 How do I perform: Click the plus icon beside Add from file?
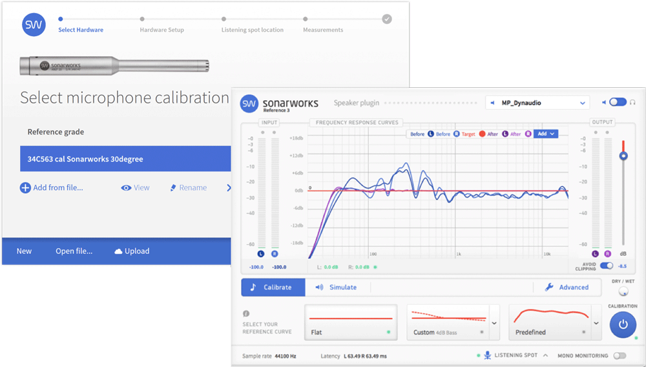click(25, 188)
